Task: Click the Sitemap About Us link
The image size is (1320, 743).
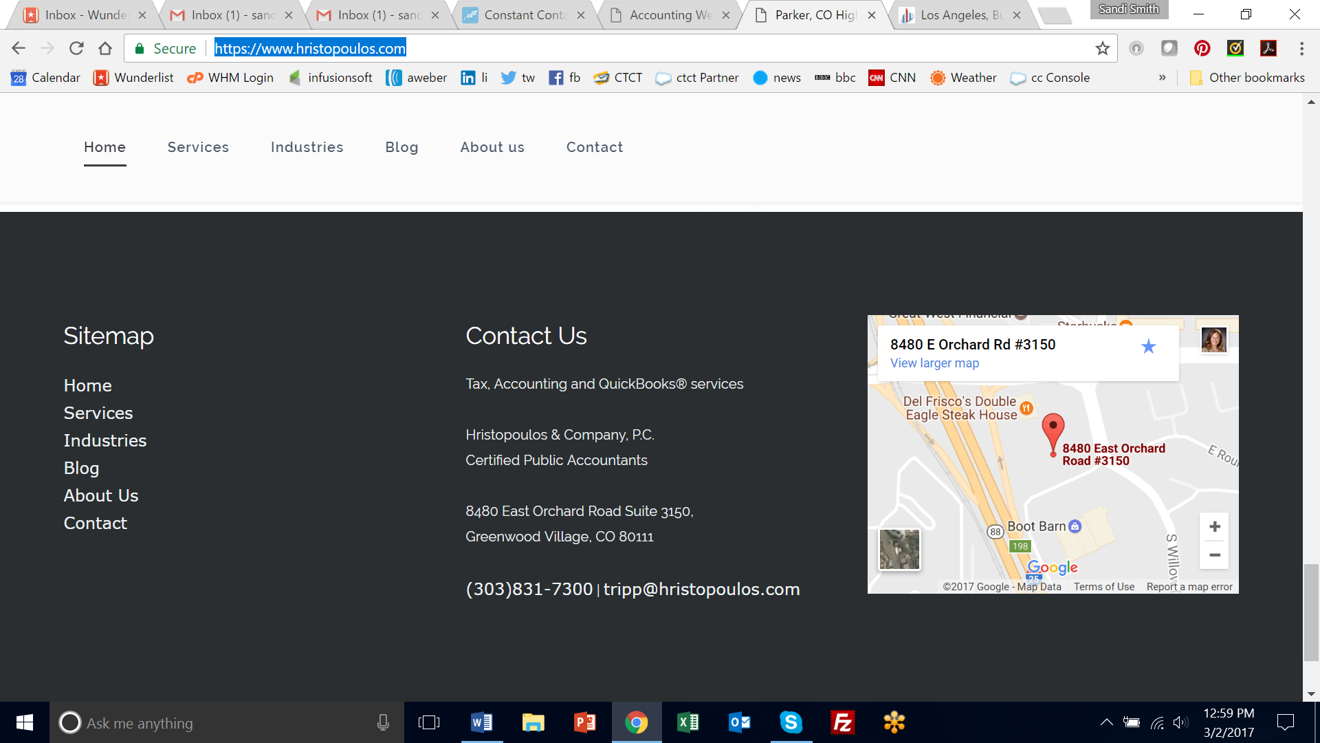Action: click(101, 495)
